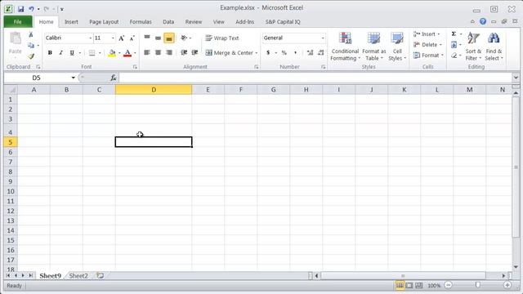
Task: Toggle Bottom Align button
Action: point(169,38)
